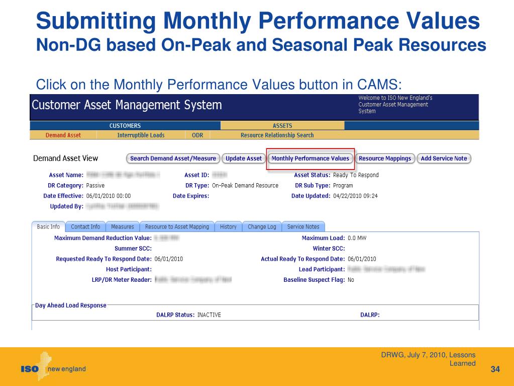Click Baseline Suspect Flag value 'No'

pyautogui.click(x=351, y=280)
